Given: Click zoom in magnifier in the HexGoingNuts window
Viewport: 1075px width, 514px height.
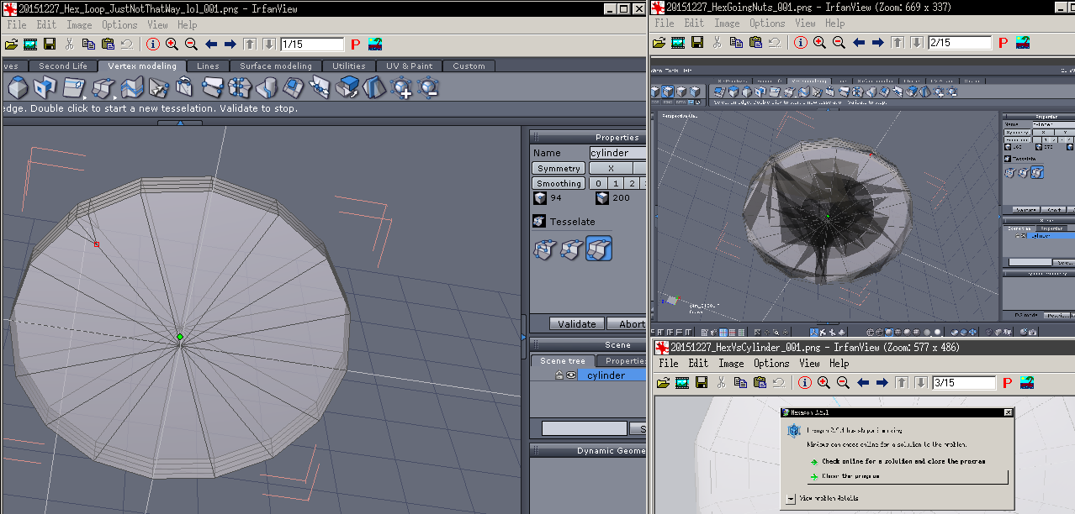Looking at the screenshot, I should 819,43.
